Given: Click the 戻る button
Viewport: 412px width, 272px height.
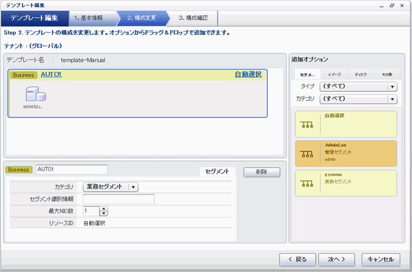Looking at the screenshot, I should pos(297,260).
